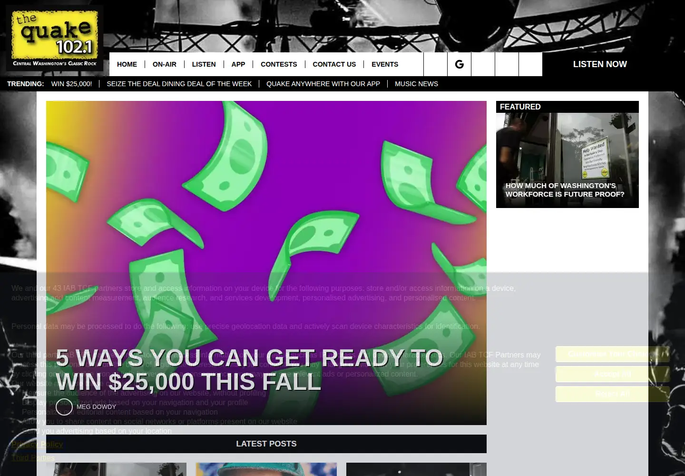Open the Privacy Policy link
The width and height of the screenshot is (685, 476).
point(37,444)
